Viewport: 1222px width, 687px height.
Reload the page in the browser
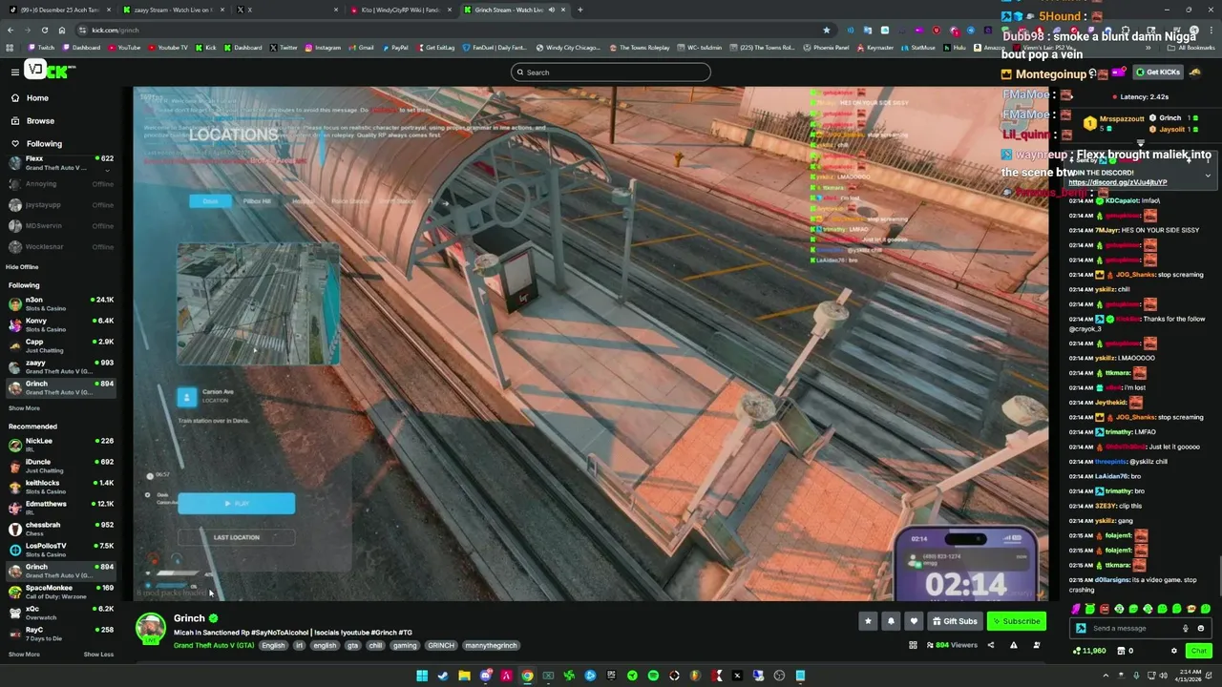(44, 30)
